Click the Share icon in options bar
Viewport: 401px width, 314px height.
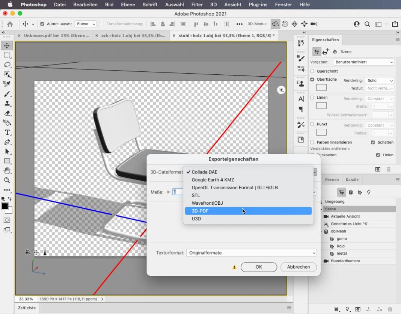(x=395, y=24)
